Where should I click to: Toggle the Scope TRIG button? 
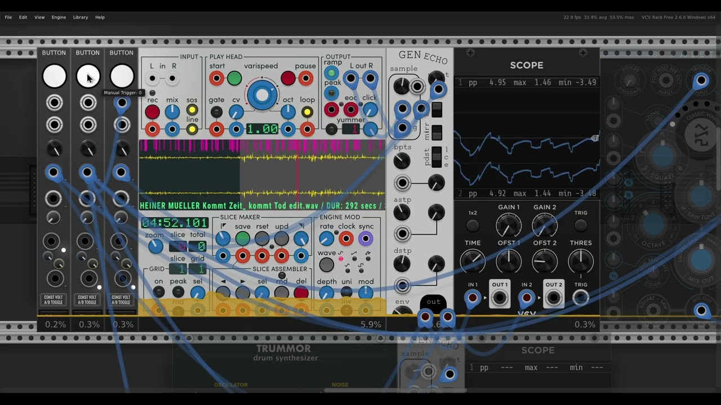[581, 226]
